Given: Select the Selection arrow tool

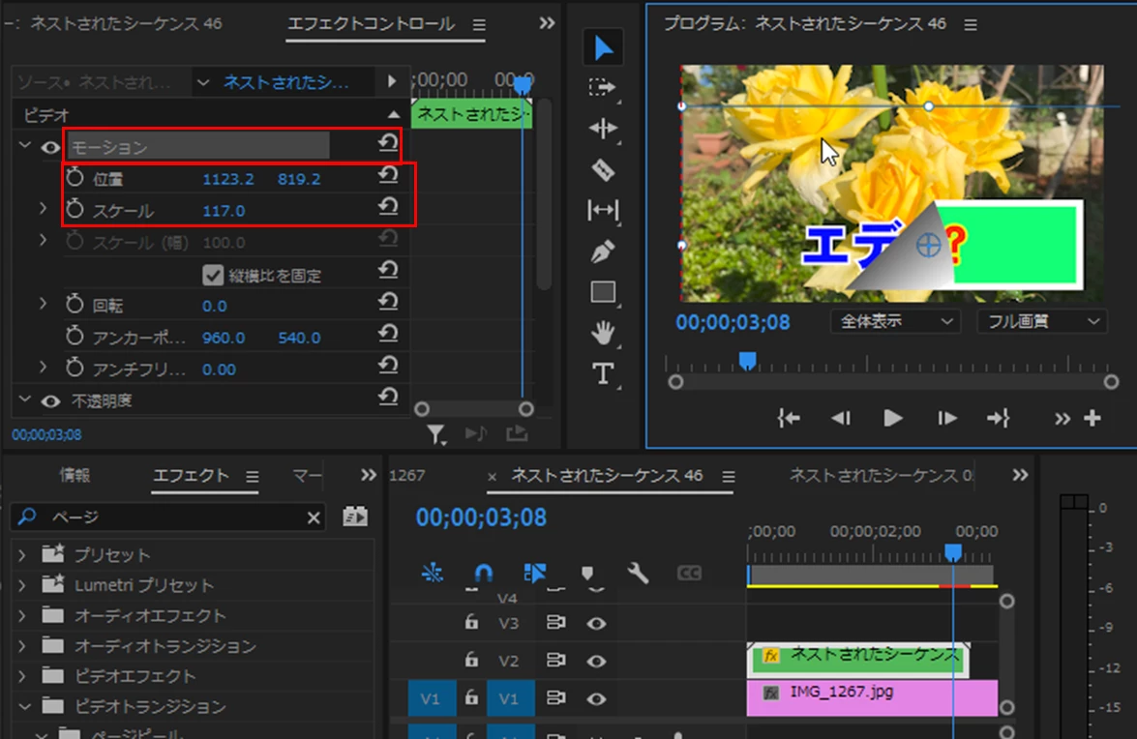Looking at the screenshot, I should (x=603, y=47).
